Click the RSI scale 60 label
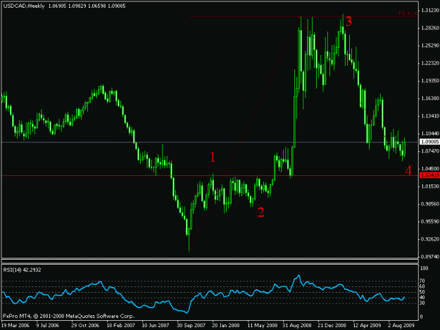 (422, 286)
